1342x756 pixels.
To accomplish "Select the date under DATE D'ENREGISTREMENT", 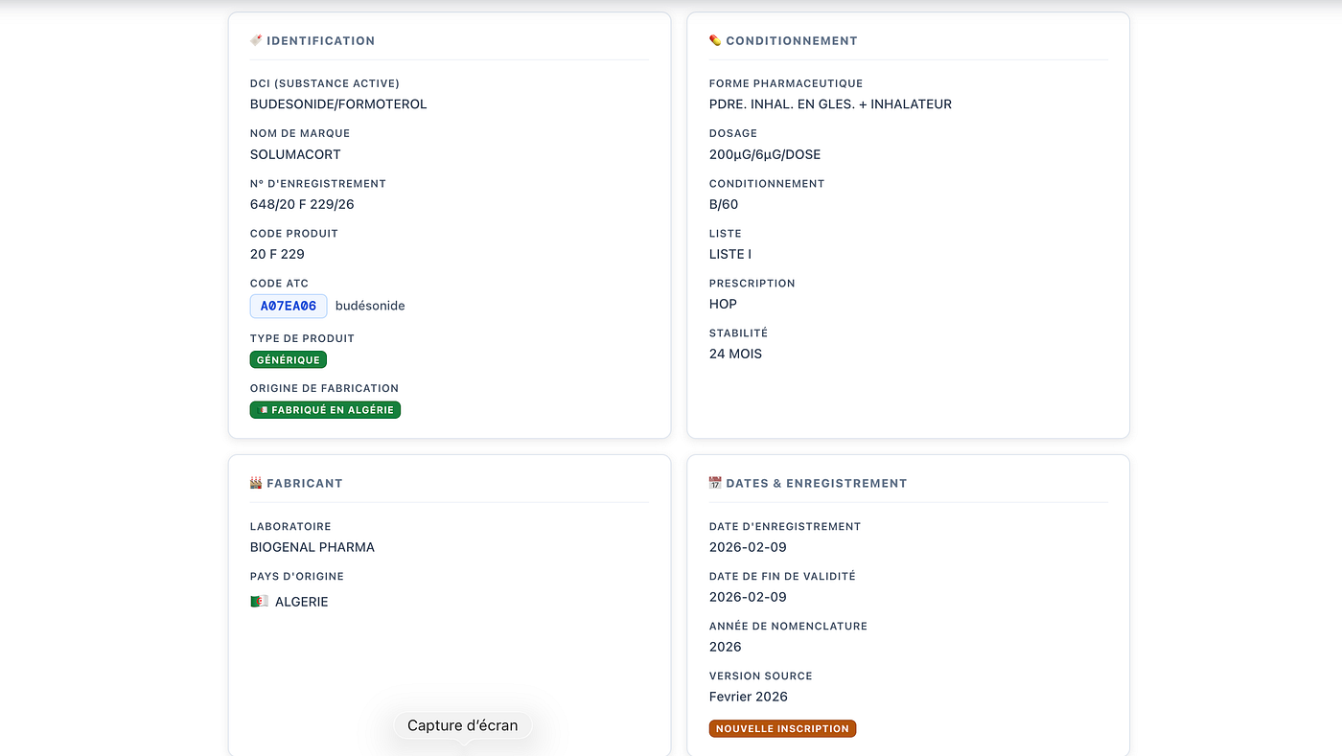I will tap(748, 547).
